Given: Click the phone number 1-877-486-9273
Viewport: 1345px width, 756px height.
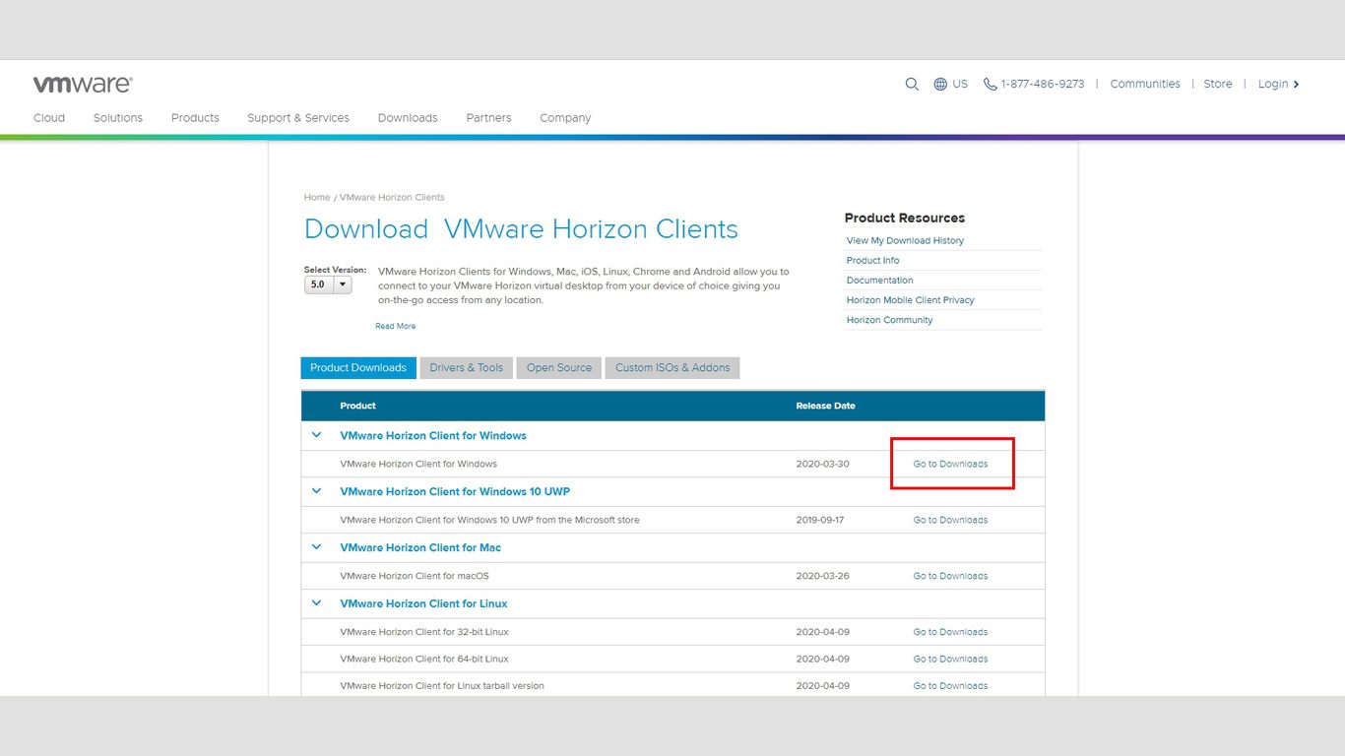Looking at the screenshot, I should pyautogui.click(x=1034, y=85).
